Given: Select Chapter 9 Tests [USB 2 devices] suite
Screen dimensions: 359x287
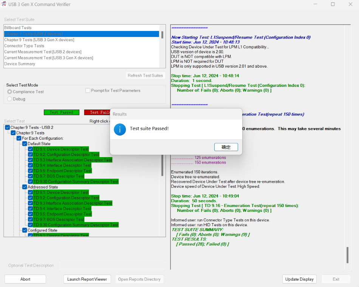Looking at the screenshot, I should [x=82, y=34].
